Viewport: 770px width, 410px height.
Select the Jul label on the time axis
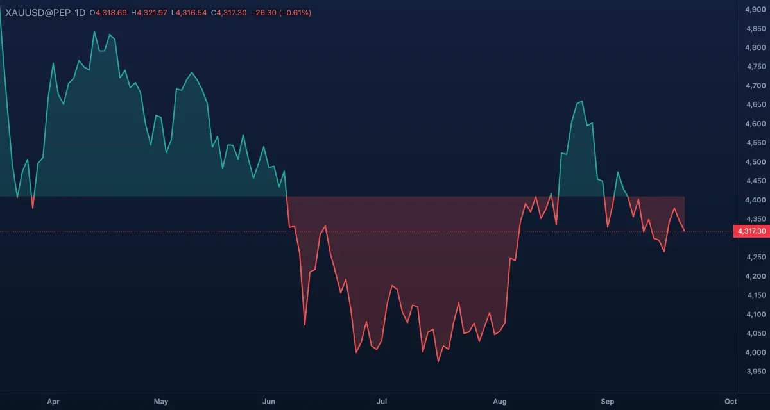click(x=382, y=402)
